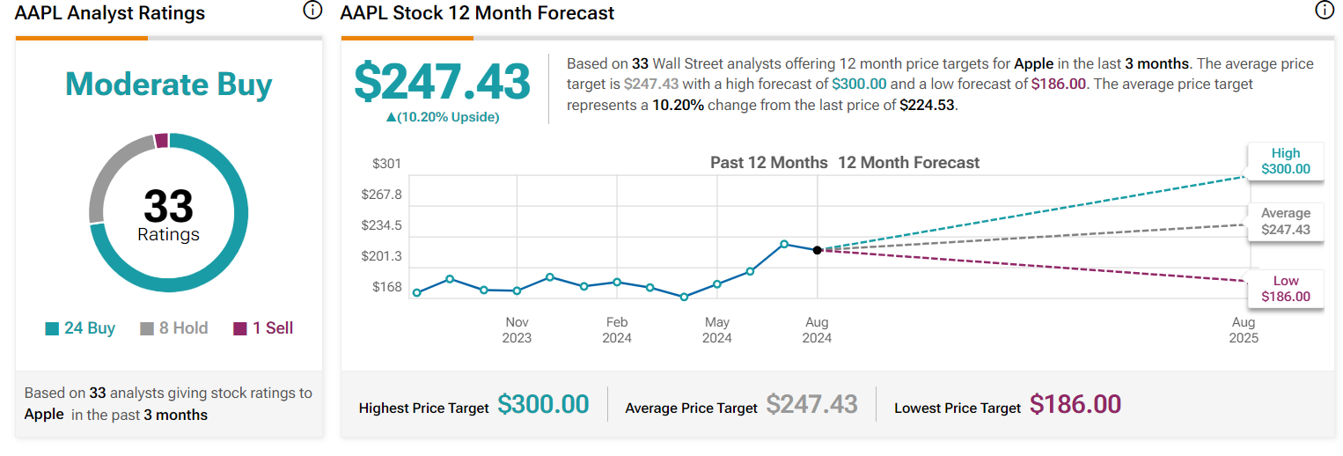Click the Average $247.43 forecast label
Screen dimensions: 1343x456
(1286, 222)
